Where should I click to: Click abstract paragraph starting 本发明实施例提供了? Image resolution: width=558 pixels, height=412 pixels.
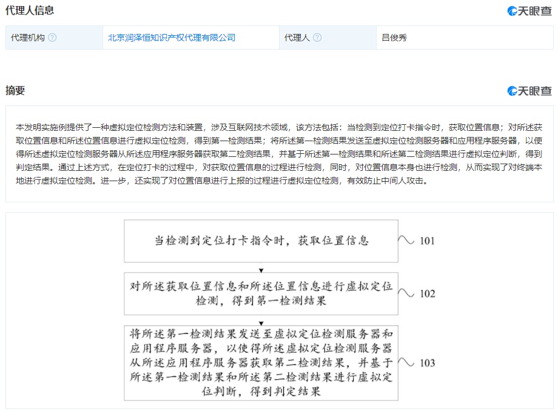[x=279, y=154]
